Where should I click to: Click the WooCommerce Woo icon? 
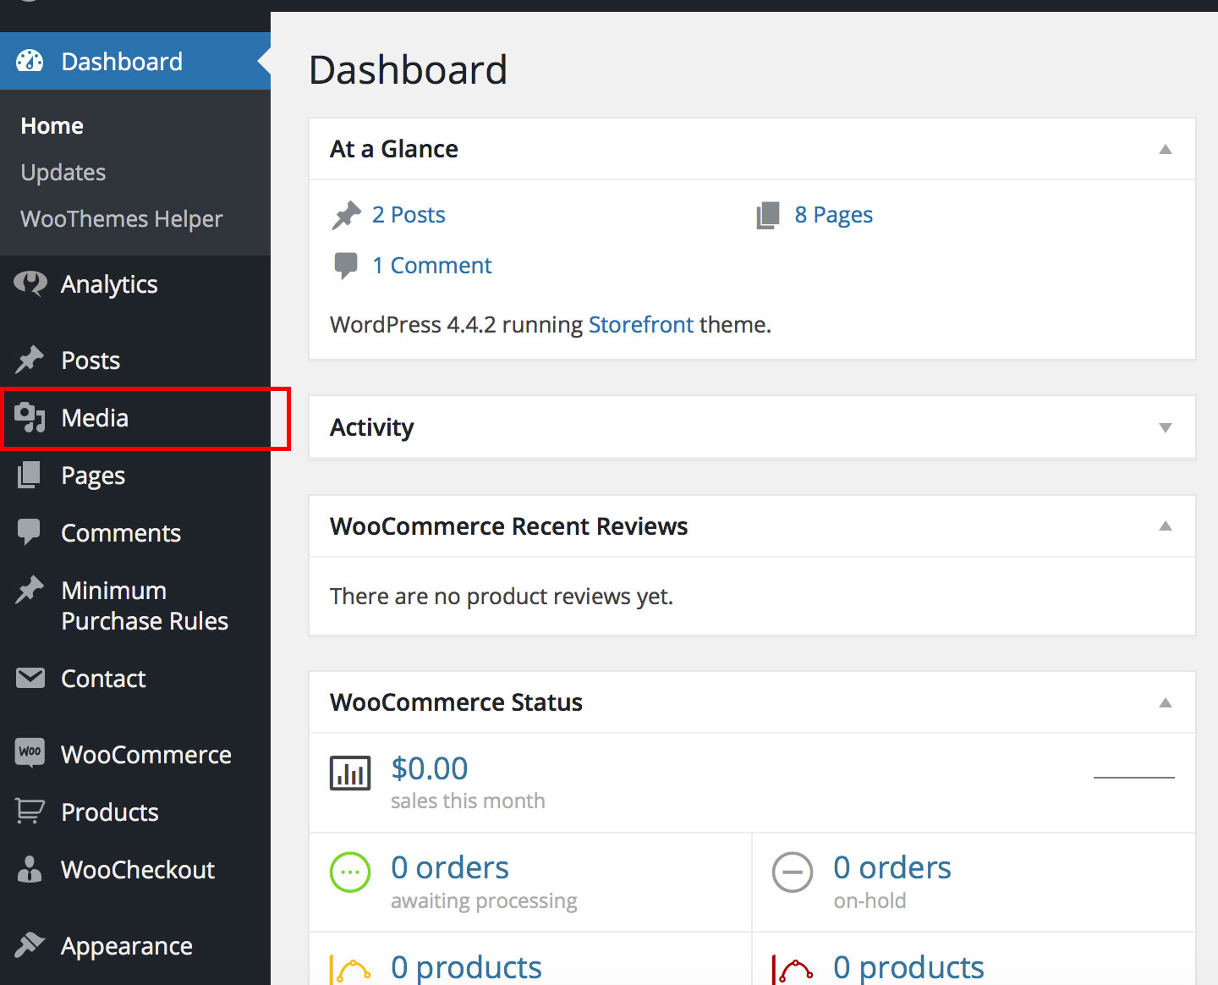tap(30, 752)
